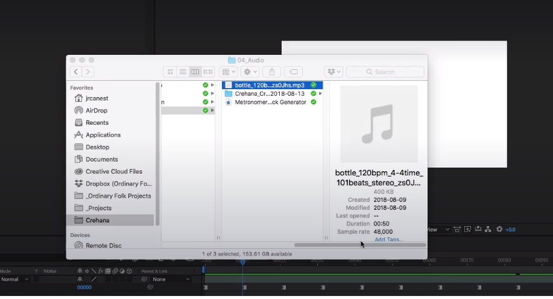Open the None parent dropdown
Viewport: 553px width, 299px height.
tap(171, 279)
